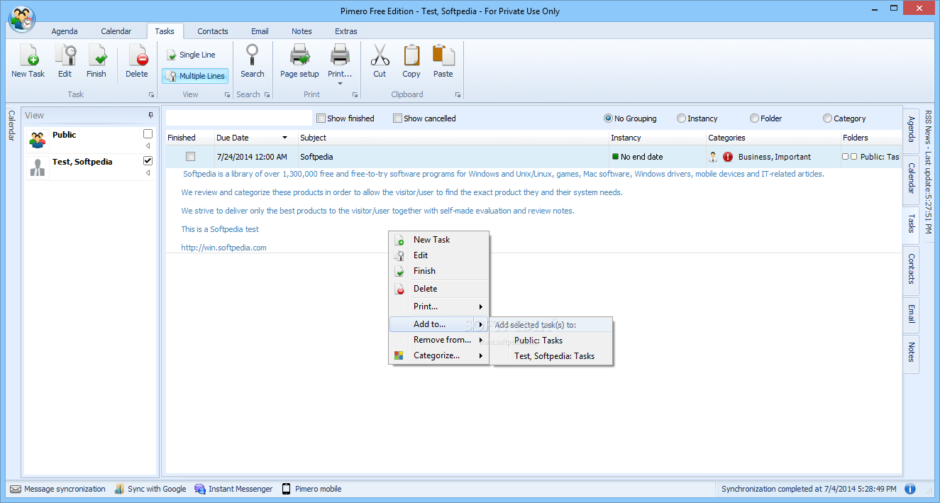This screenshot has width=940, height=503.
Task: Click the Test, Softpedia user avatar
Action: click(38, 167)
